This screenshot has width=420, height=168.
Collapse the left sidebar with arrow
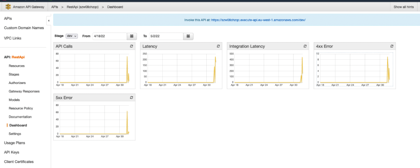pos(49,20)
